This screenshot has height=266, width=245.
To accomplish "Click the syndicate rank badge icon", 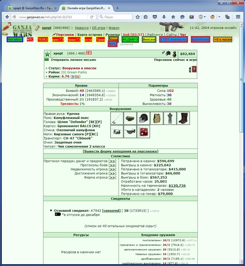I will pyautogui.click(x=58, y=215).
